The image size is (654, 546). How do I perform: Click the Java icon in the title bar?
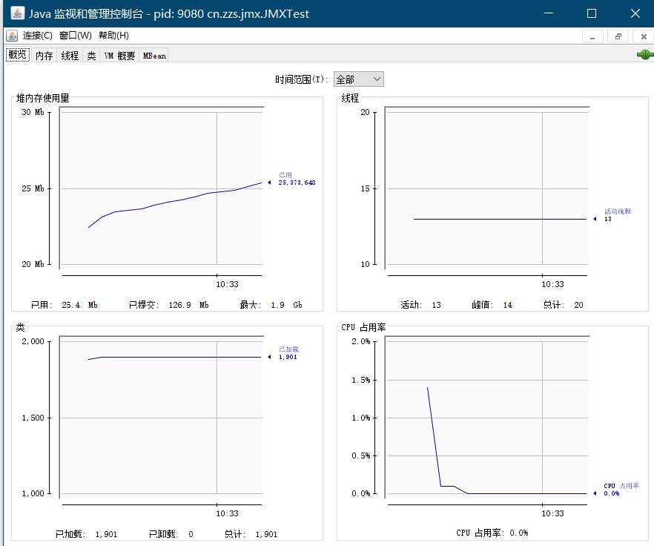(17, 13)
